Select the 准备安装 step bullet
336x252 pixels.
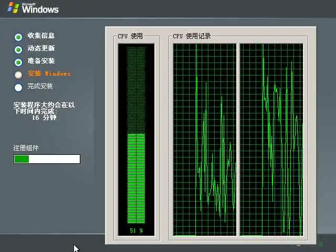18,62
